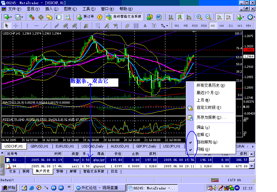Image resolution: width=277 pixels, height=192 pixels.
Task: Expand the profiles dropdown arrow
Action: [x=21, y=17]
